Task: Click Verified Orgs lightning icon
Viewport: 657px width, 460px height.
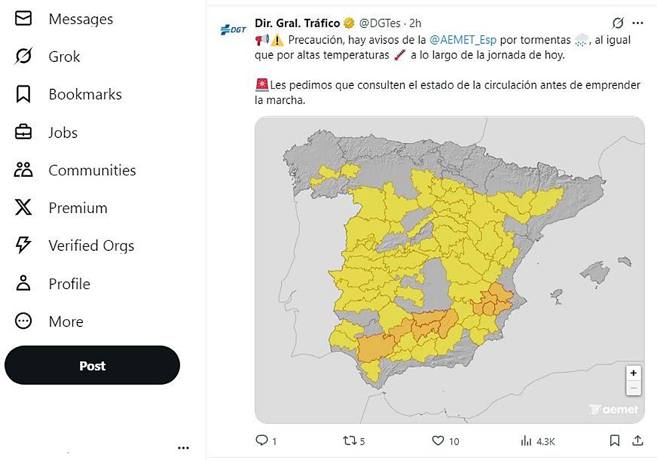Action: coord(23,246)
